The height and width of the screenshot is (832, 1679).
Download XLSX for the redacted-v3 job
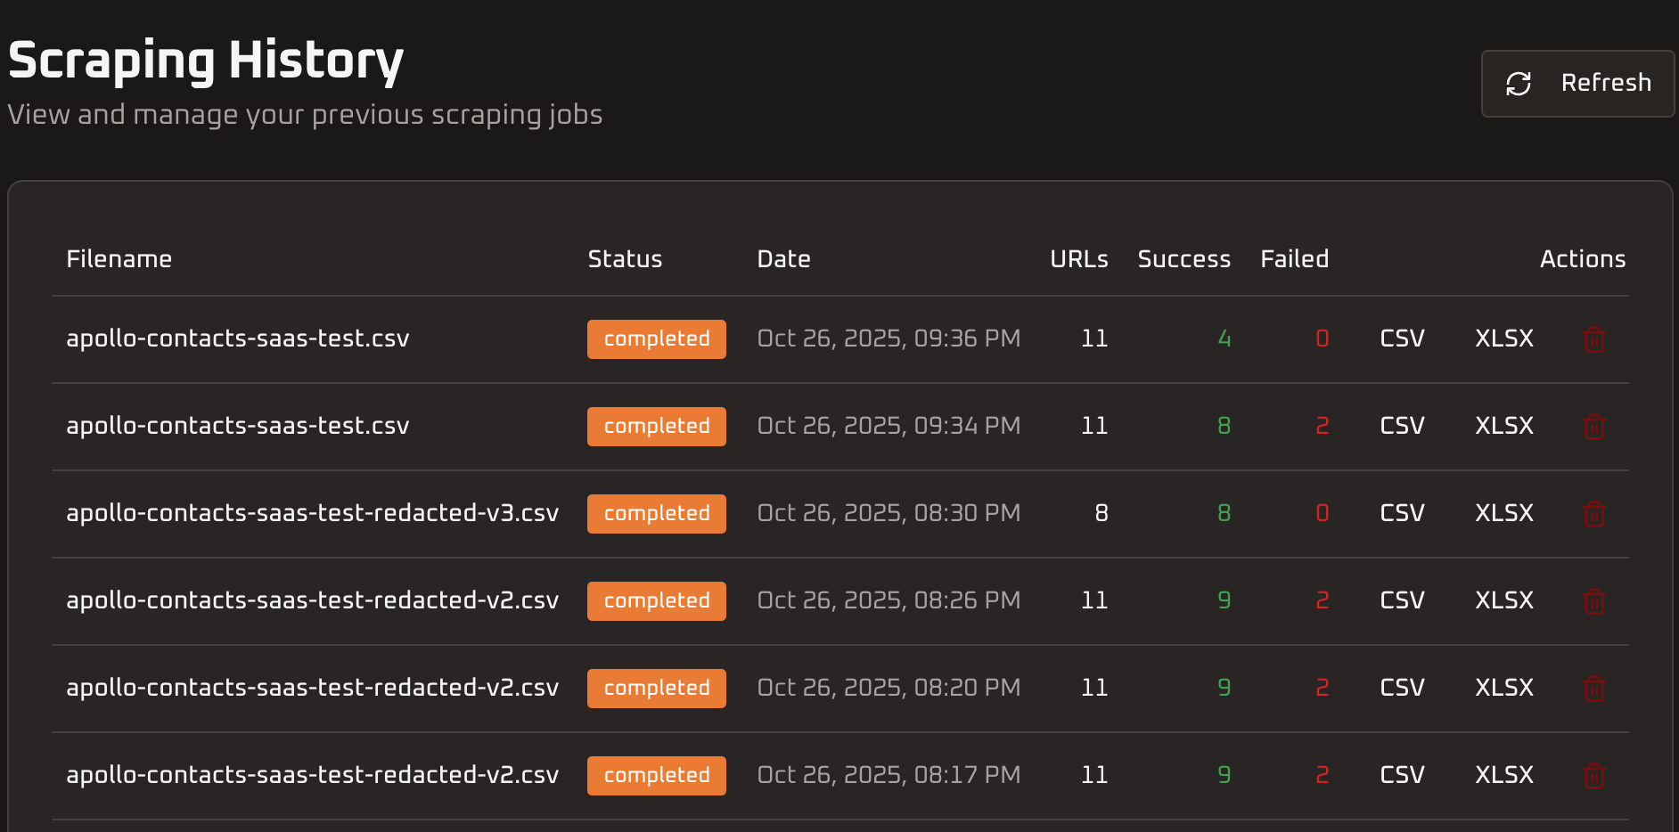click(x=1503, y=513)
